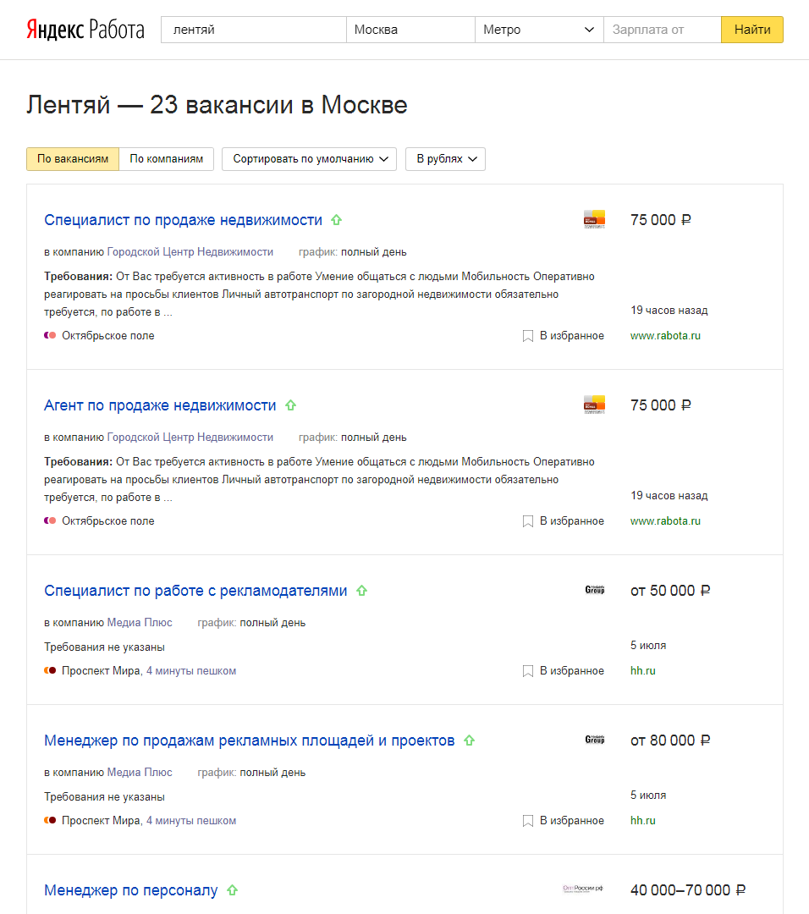The image size is (809, 914).
Task: Click company logo in Специалист по продаже недвижимости listing
Action: 594,219
